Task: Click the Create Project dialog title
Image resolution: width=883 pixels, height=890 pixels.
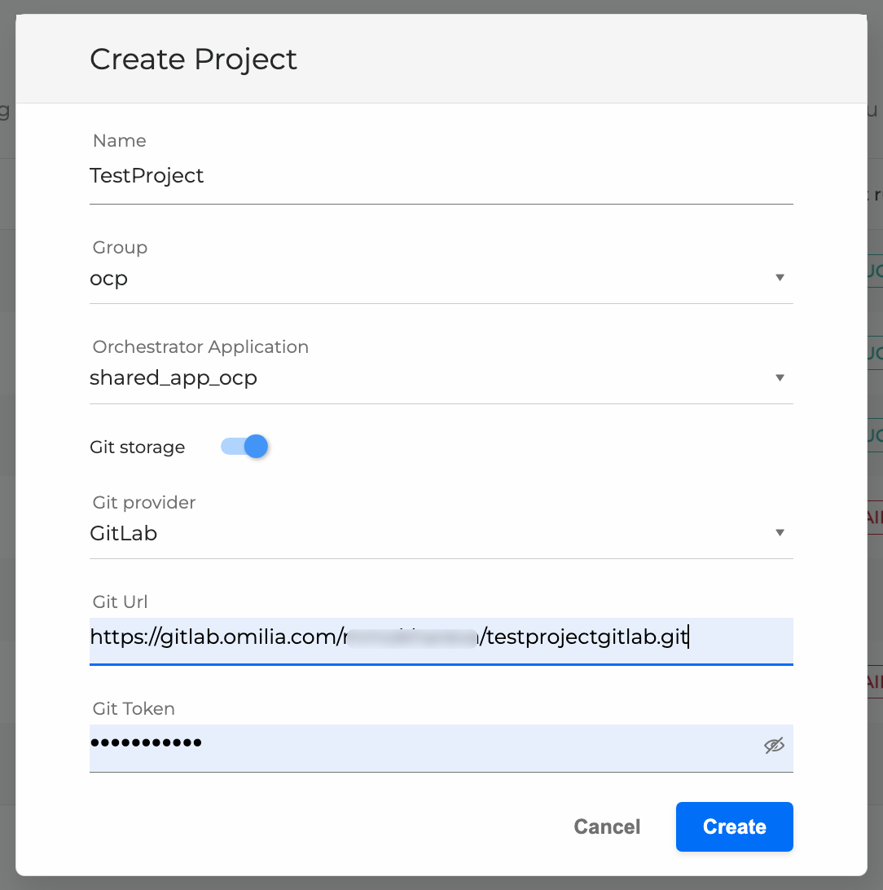Action: tap(193, 59)
